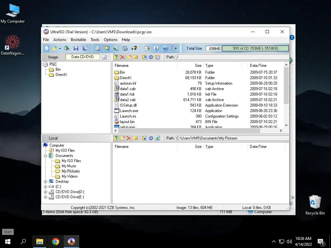Image resolution: width=331 pixels, height=248 pixels.
Task: Click the blue Help question mark toolbar icon
Action: pyautogui.click(x=165, y=48)
